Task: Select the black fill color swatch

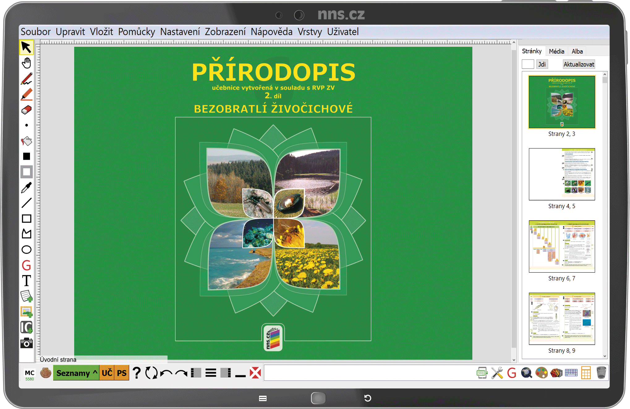Action: [27, 157]
